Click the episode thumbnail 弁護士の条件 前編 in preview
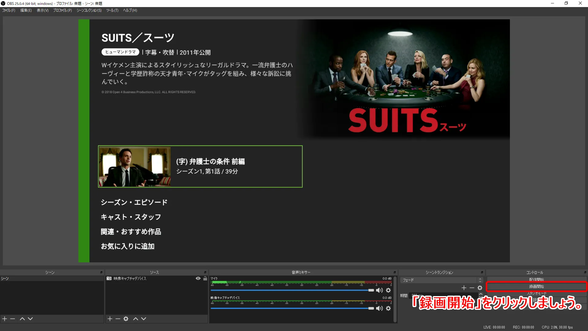Viewport: 588px width, 331px height. coord(135,167)
